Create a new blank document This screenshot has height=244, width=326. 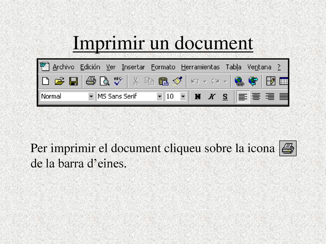pos(46,81)
